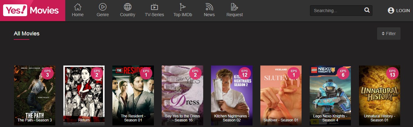This screenshot has height=127, width=413.
Task: Open News via the RSS feed icon
Action: [209, 7]
